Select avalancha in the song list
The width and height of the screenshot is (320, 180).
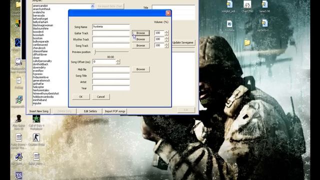click(x=39, y=12)
